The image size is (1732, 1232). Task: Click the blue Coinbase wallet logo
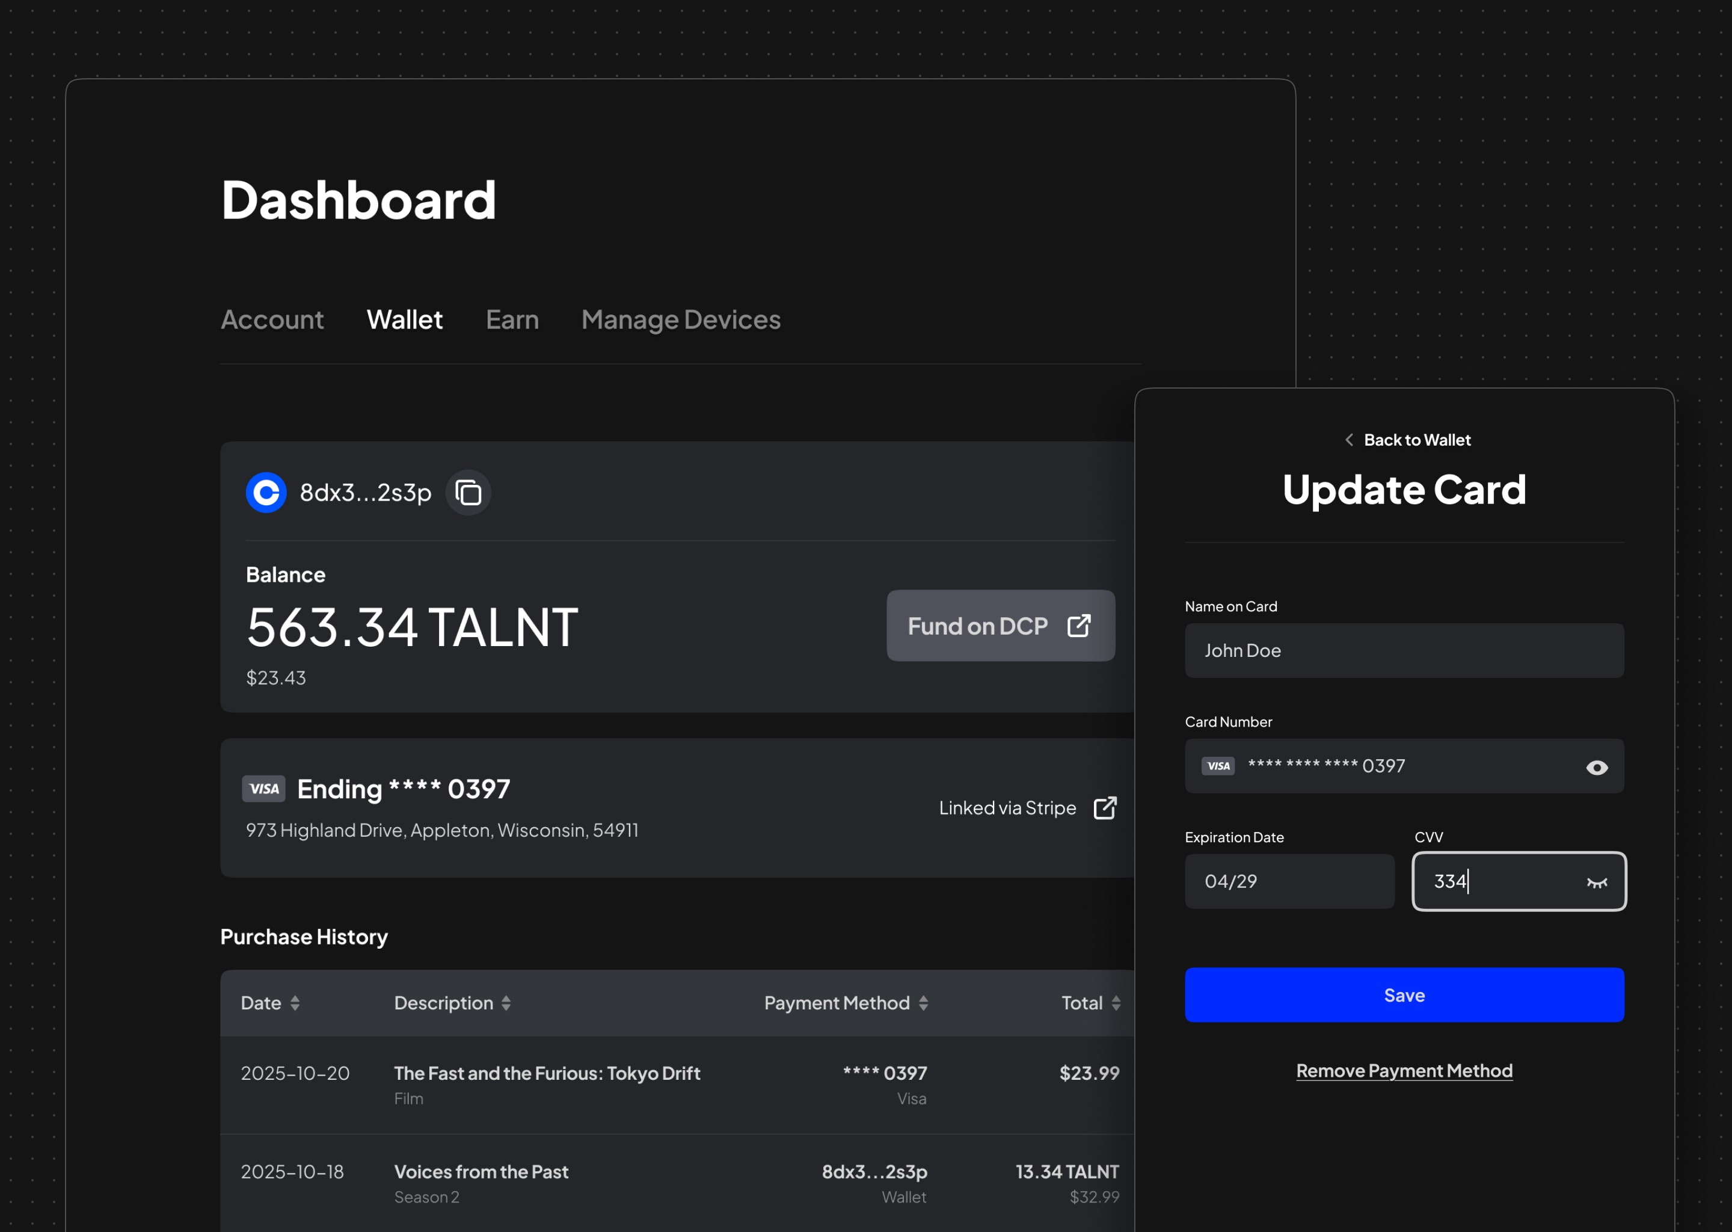[x=266, y=493]
